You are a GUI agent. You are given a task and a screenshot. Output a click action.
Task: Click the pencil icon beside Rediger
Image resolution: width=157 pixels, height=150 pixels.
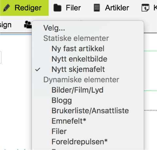coord(7,8)
